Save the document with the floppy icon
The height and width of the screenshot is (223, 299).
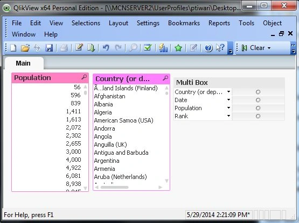point(49,48)
